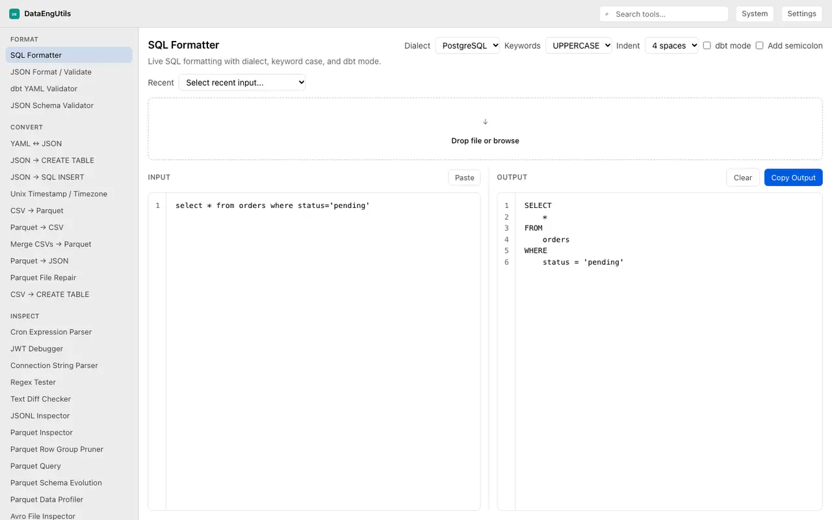Select JSON → SQL INSERT

point(69,177)
